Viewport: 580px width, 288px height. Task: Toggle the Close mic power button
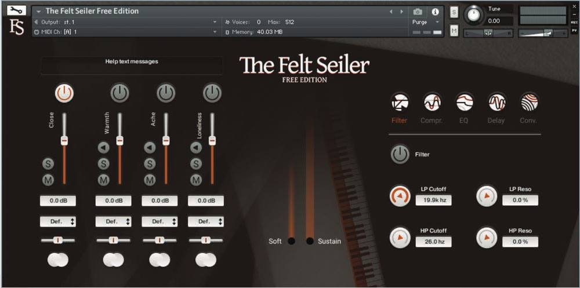coord(64,93)
